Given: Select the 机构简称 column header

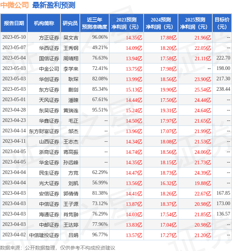Looking at the screenshot, I should coord(44,23).
